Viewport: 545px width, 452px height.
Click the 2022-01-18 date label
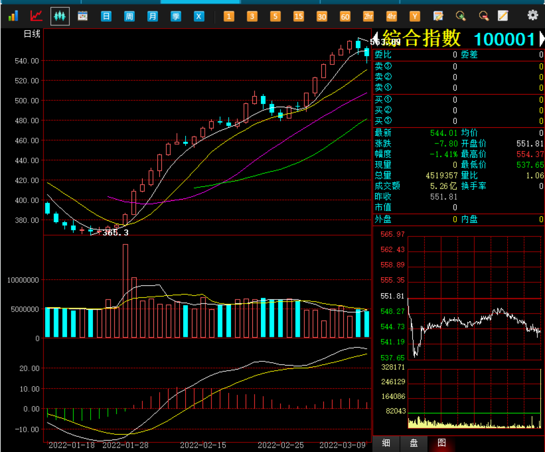click(72, 445)
